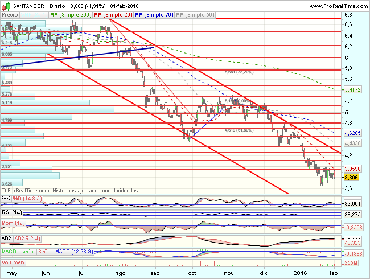The height and width of the screenshot is (279, 370).
Task: Click the red 3,9590 price tag
Action: (x=352, y=169)
